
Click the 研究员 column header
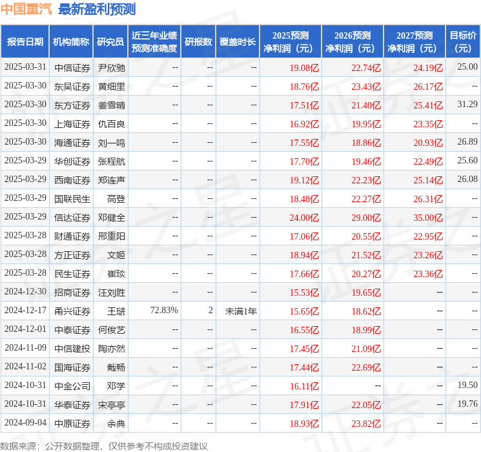(110, 42)
